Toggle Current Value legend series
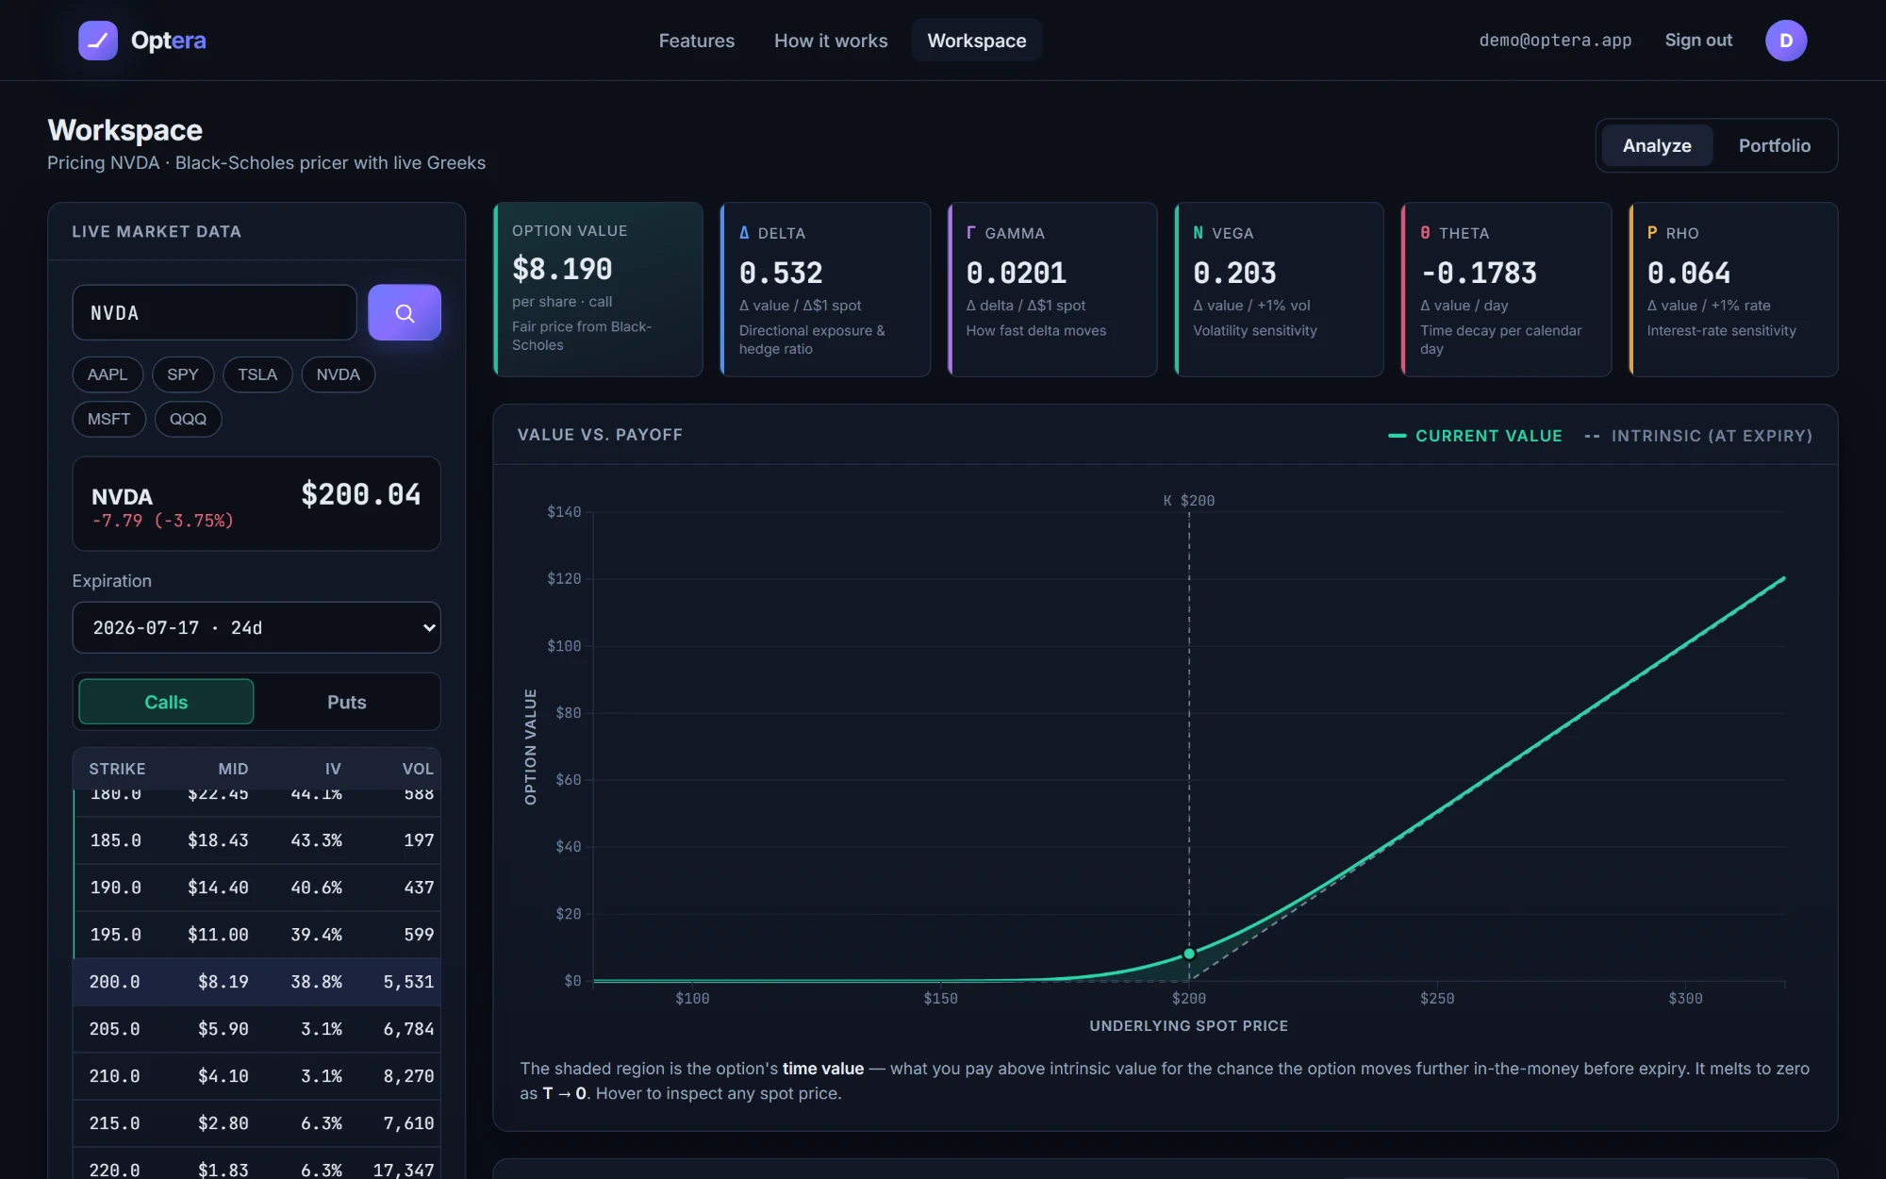The height and width of the screenshot is (1179, 1886). click(1476, 436)
